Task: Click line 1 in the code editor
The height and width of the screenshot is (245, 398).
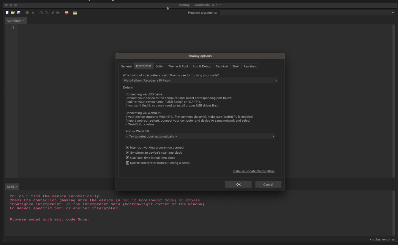Action: 205,28
